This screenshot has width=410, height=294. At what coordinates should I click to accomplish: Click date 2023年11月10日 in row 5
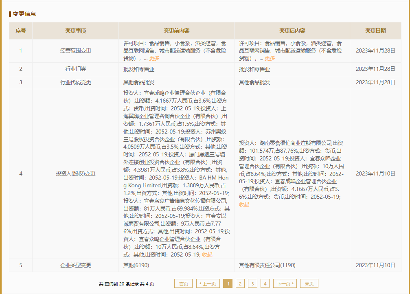click(x=375, y=265)
